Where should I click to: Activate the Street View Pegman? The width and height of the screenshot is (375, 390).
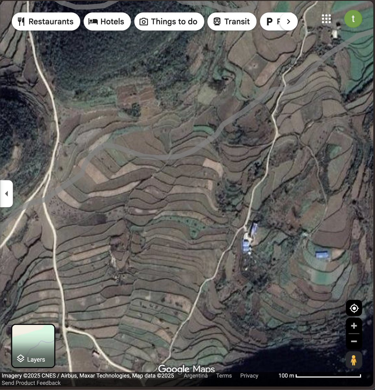pyautogui.click(x=354, y=360)
